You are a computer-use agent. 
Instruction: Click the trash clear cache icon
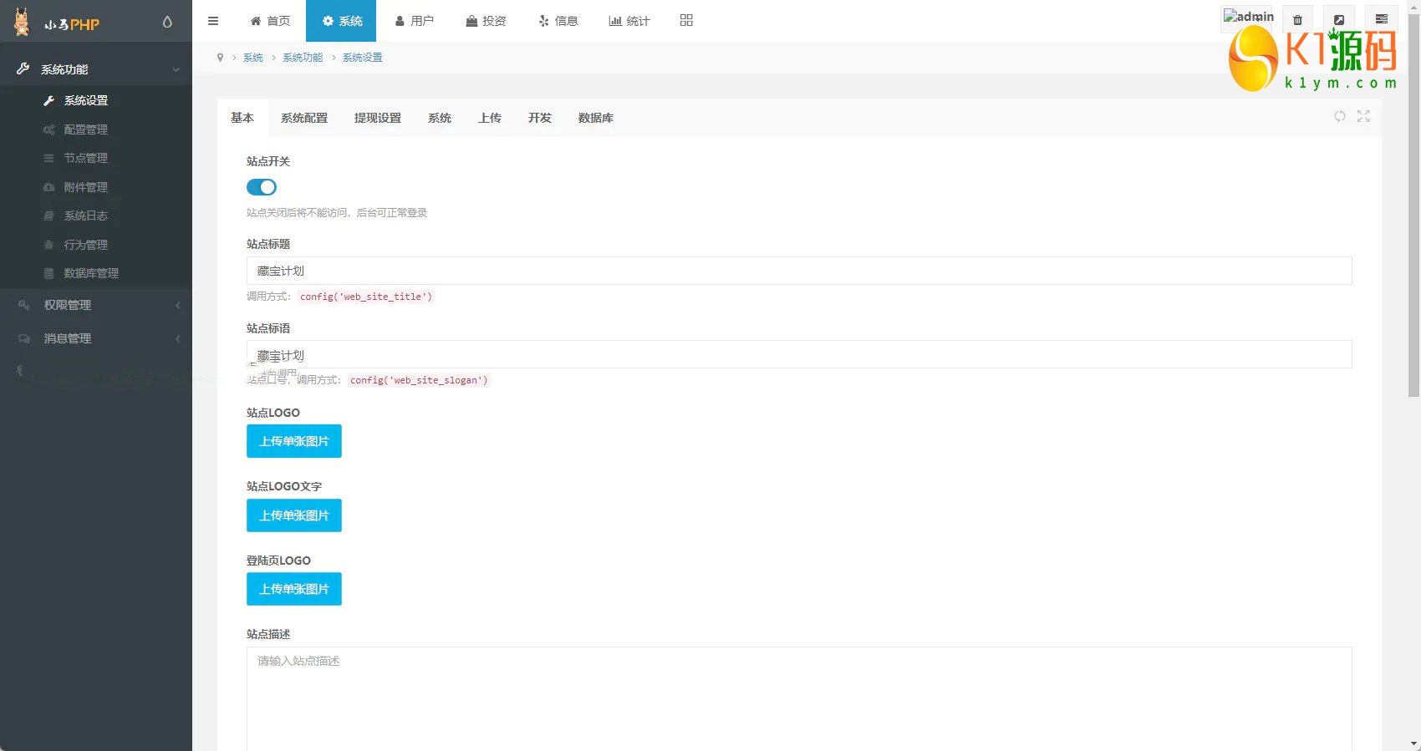point(1297,20)
